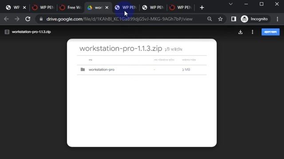This screenshot has height=159, width=284.
Task: Go back to the previous page
Action: click(6, 19)
